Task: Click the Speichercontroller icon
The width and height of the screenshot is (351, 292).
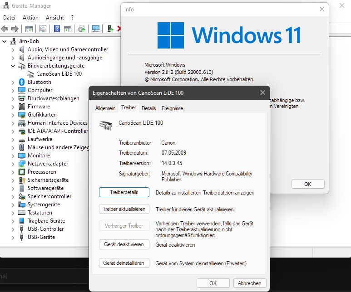Action: (22, 196)
